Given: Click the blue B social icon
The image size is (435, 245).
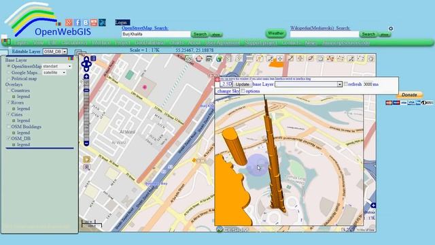Looking at the screenshot, I should pyautogui.click(x=86, y=22).
